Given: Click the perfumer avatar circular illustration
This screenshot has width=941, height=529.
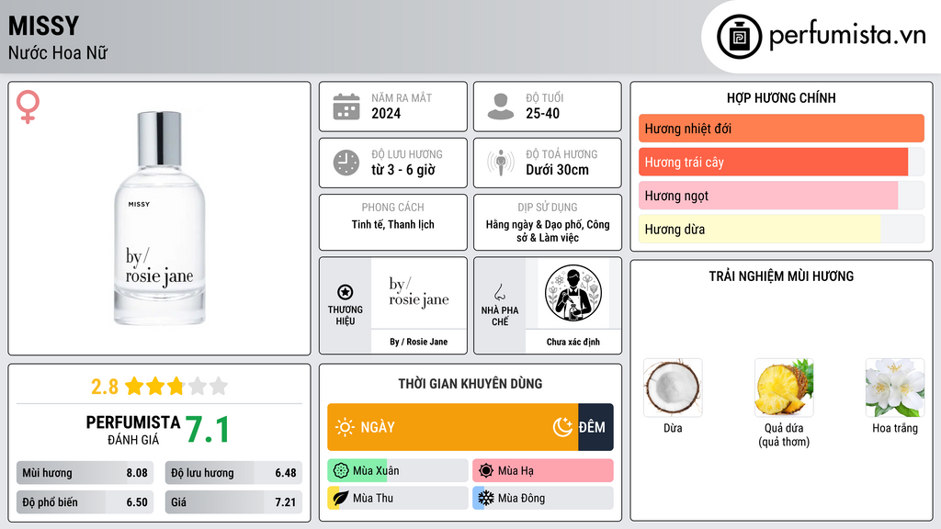Looking at the screenshot, I should point(573,293).
